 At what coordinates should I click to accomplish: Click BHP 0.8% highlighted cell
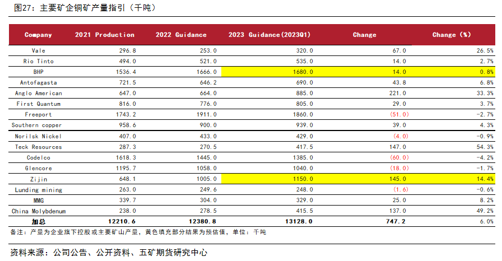(x=487, y=72)
